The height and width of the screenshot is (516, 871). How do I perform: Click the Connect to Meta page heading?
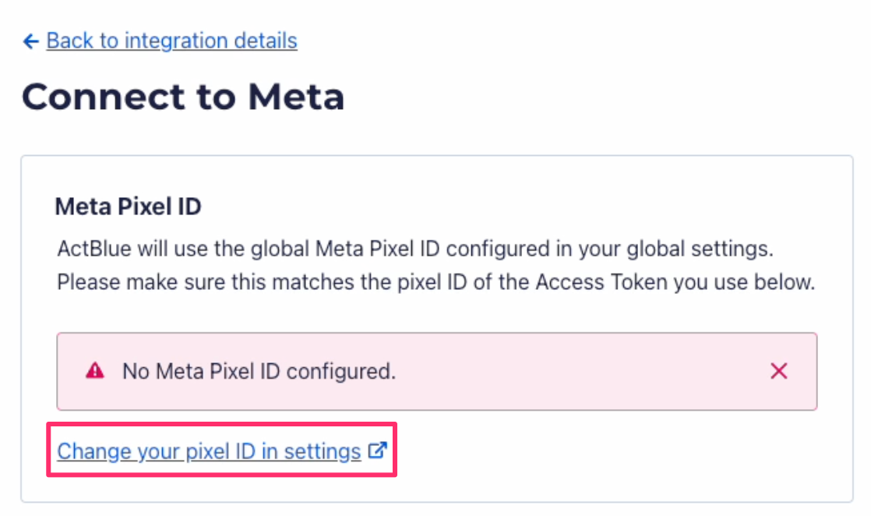183,97
